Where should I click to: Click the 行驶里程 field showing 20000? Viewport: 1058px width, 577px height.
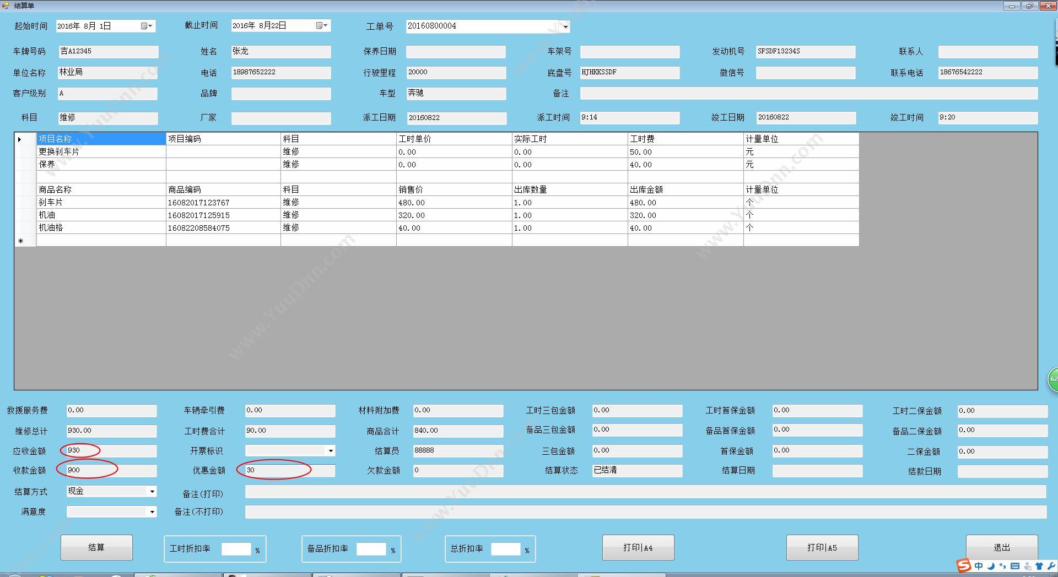[x=456, y=73]
